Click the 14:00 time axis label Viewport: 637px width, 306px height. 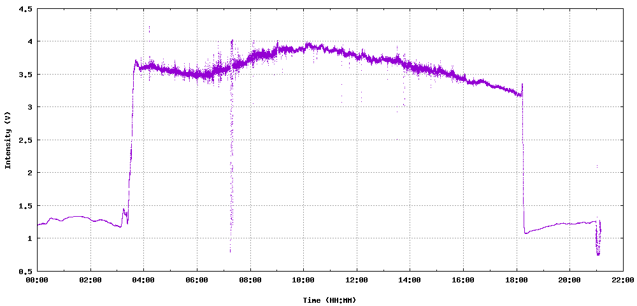[x=410, y=280]
